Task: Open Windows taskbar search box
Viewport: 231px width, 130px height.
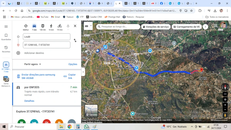Action: click(33, 127)
